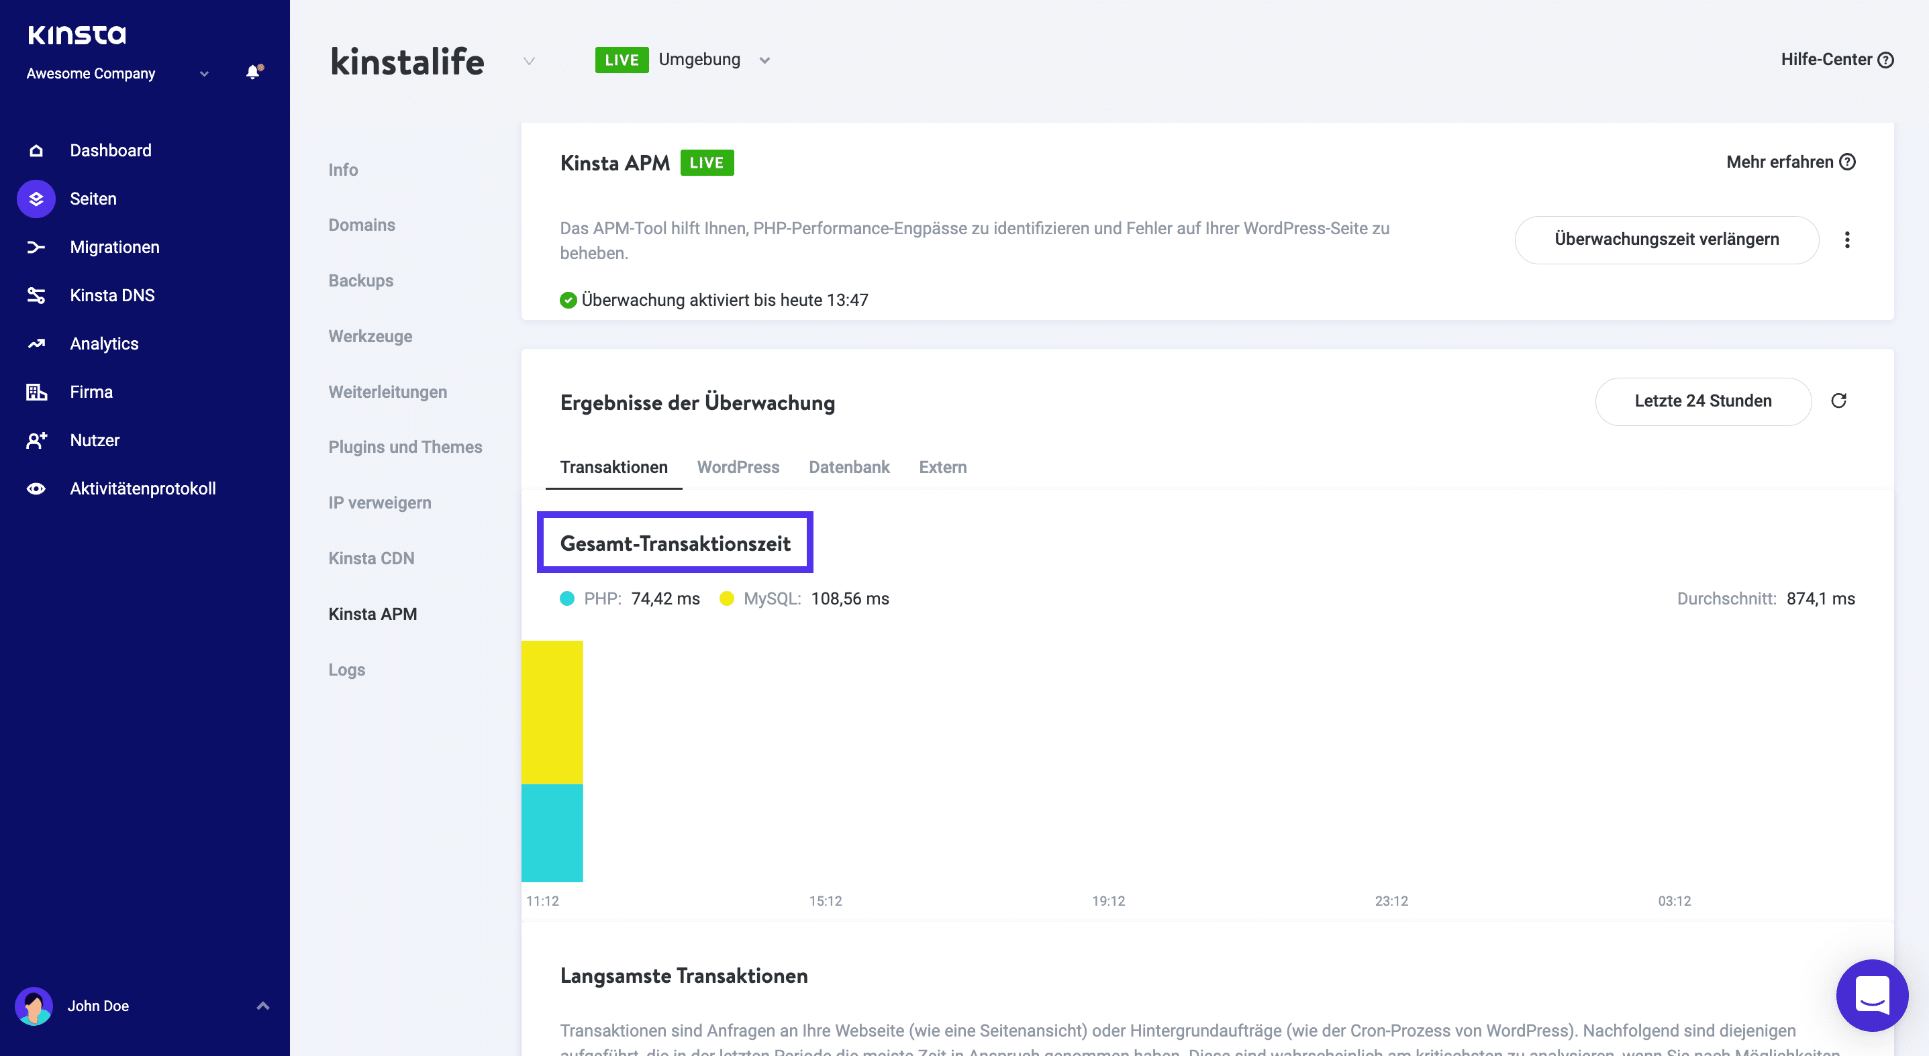This screenshot has height=1056, width=1929.
Task: Click the green monitoring status checkmark
Action: tap(568, 300)
